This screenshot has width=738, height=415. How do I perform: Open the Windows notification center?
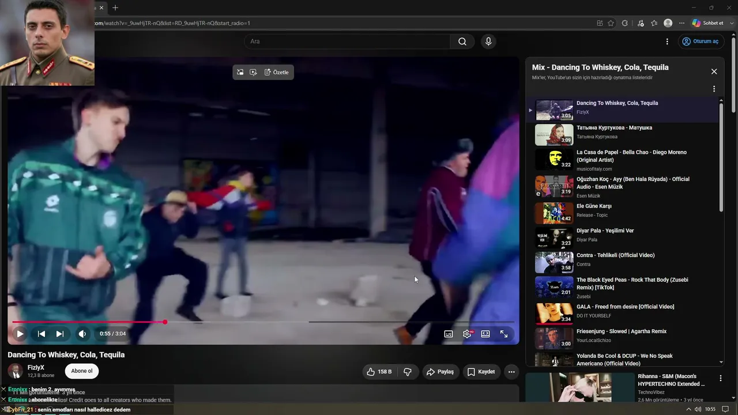pos(725,409)
